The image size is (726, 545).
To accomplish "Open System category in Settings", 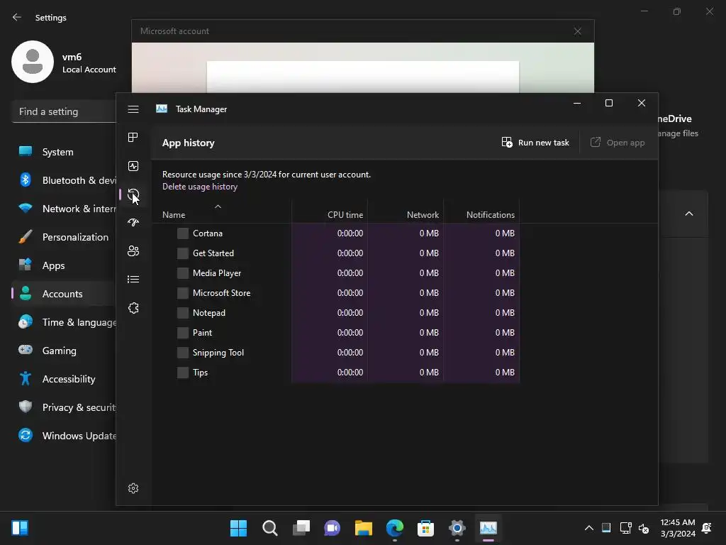I will tap(64, 152).
